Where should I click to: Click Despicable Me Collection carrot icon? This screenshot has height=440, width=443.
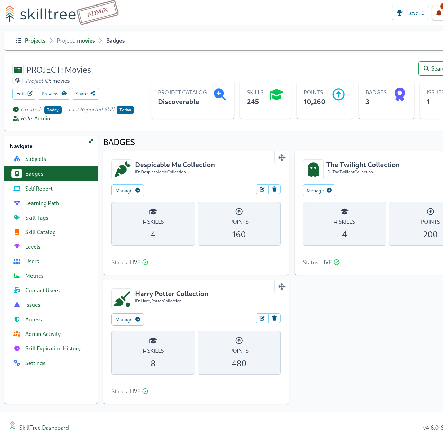[x=122, y=169]
